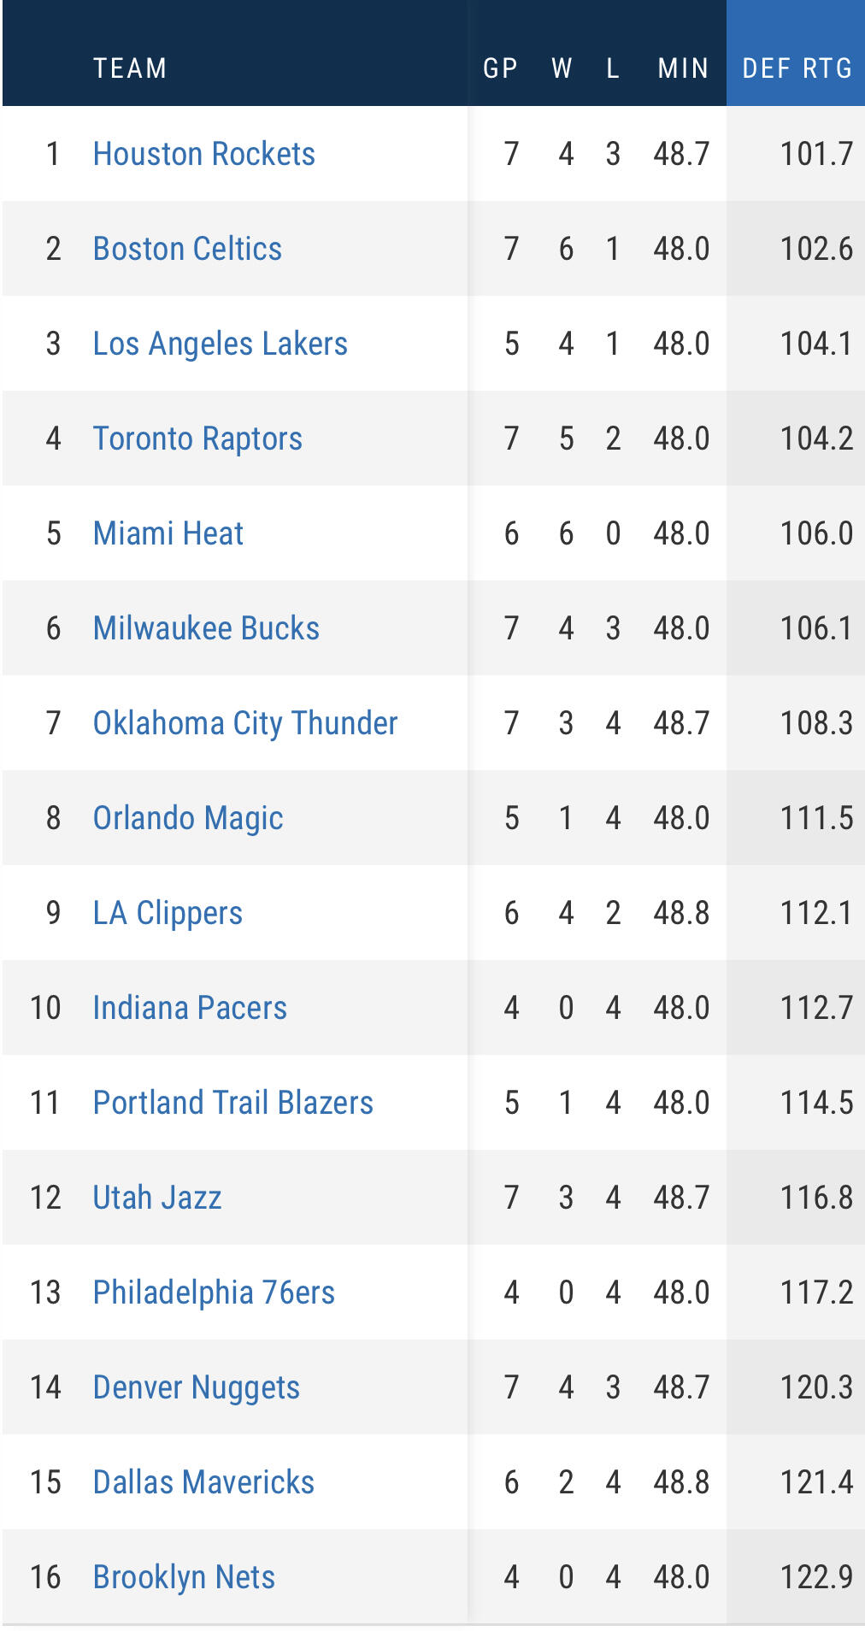
Task: Open Oklahoma City Thunder team link
Action: [245, 723]
